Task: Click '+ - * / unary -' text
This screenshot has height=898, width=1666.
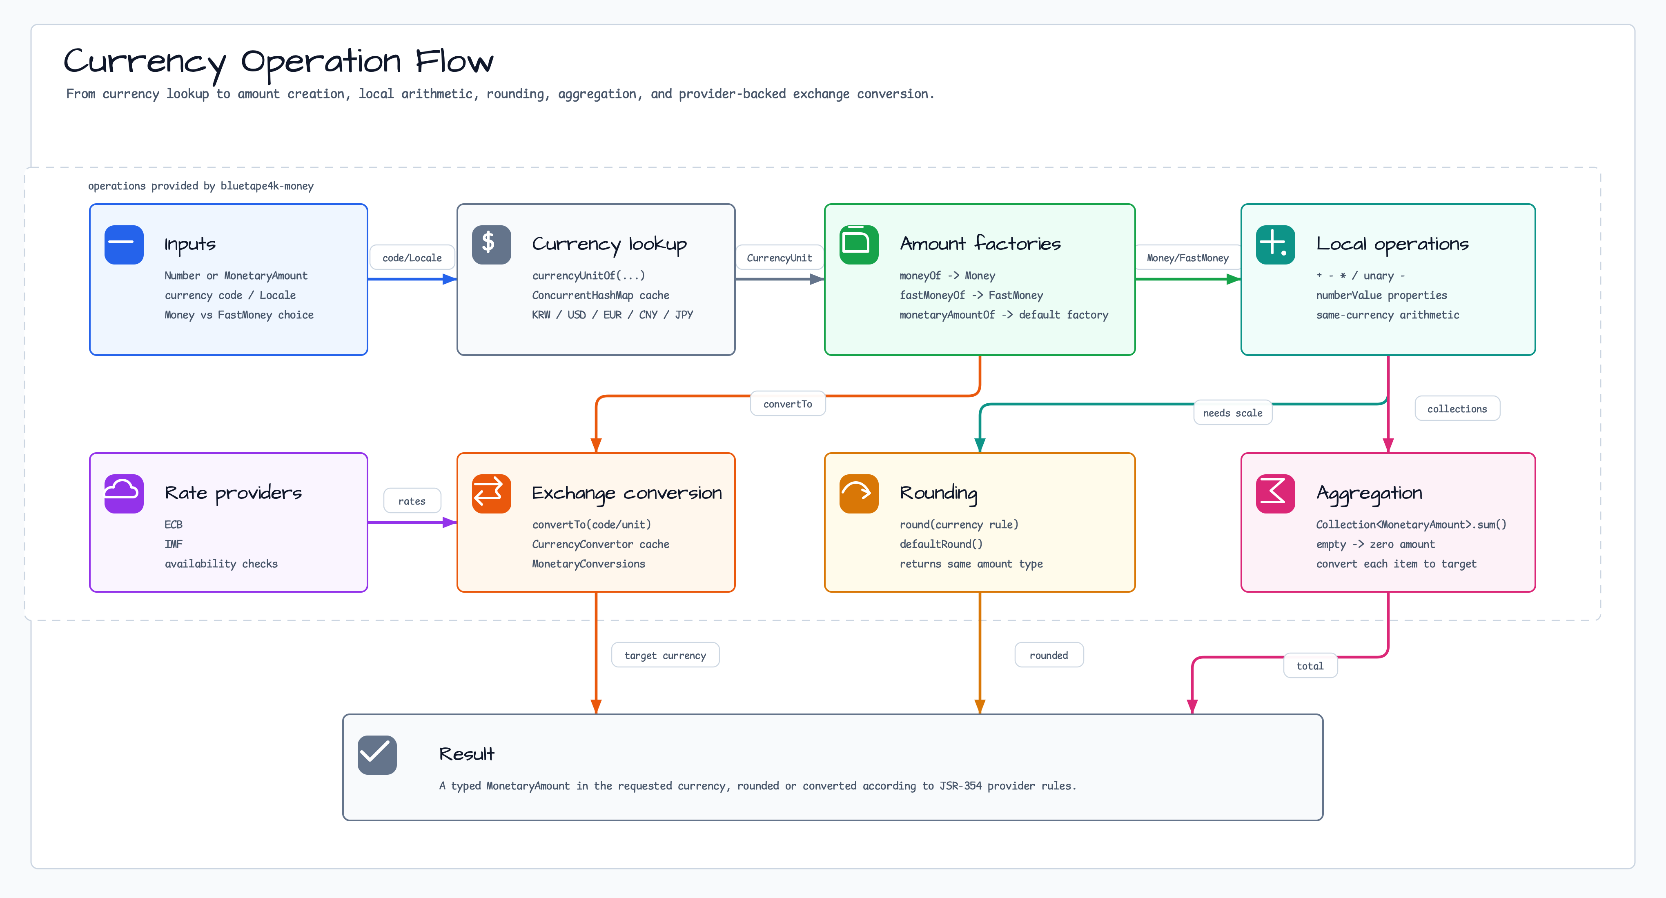Action: pyautogui.click(x=1360, y=276)
